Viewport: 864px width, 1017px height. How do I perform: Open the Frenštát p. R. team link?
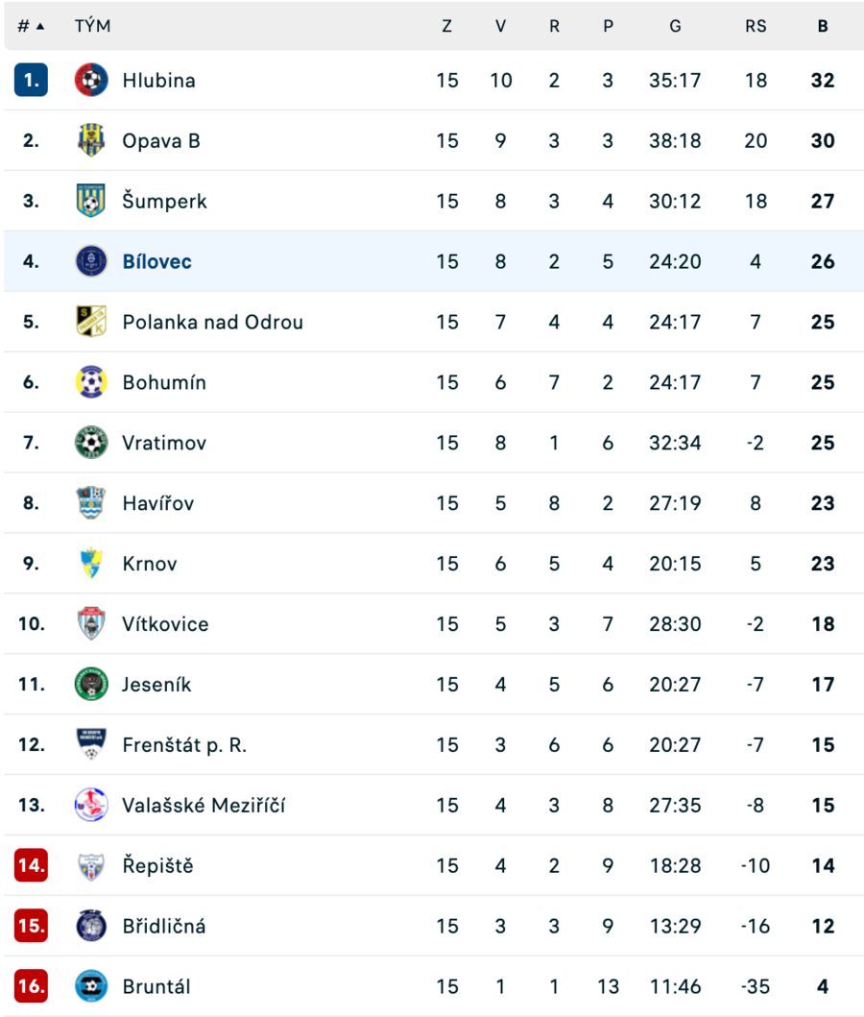(184, 744)
